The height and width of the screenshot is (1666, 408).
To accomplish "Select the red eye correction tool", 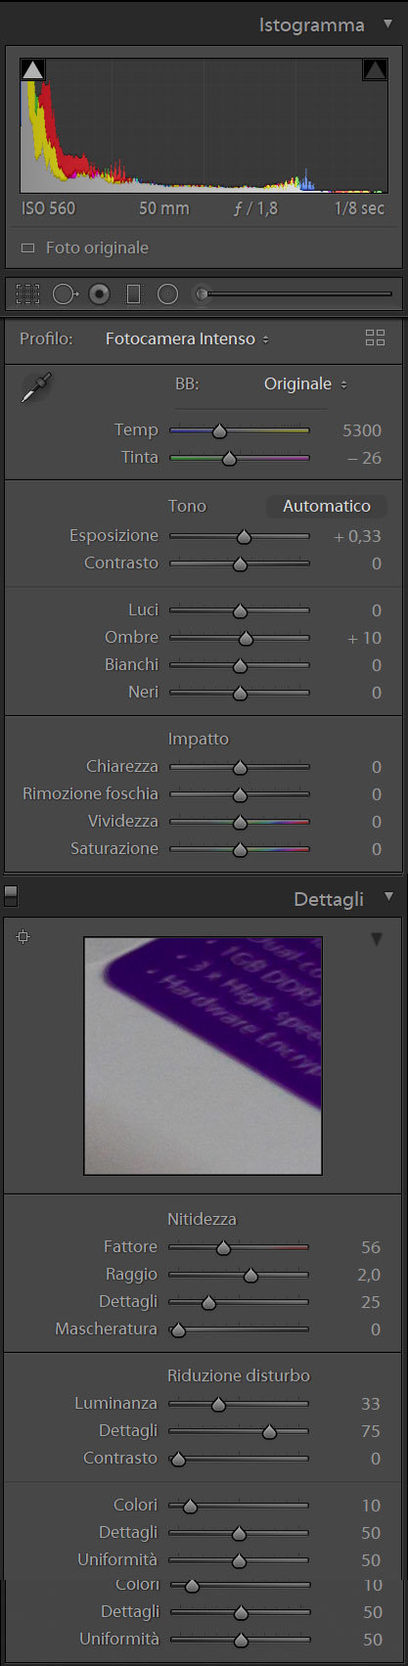I will [x=99, y=293].
